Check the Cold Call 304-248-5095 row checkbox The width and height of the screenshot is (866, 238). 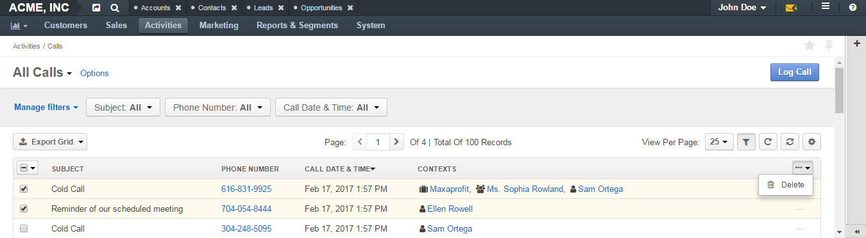click(24, 228)
